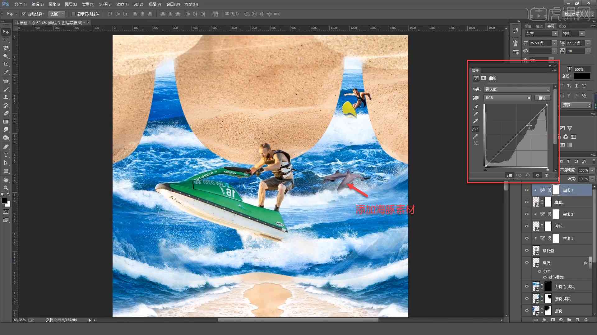
Task: Select the 曲线 2 layer
Action: (x=562, y=214)
